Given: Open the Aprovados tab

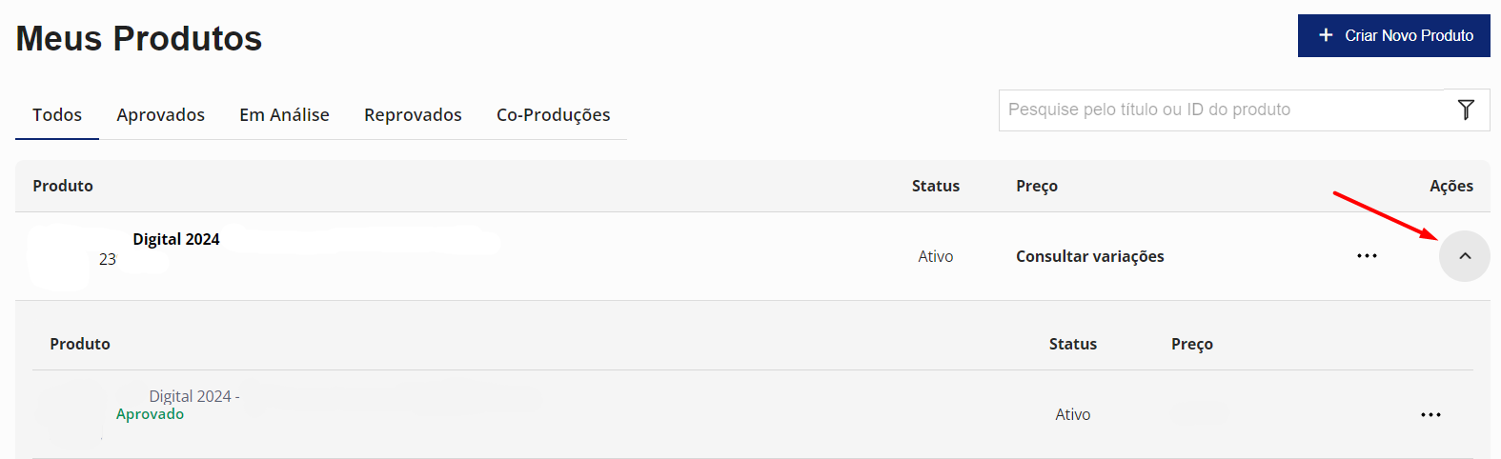Looking at the screenshot, I should (x=160, y=115).
